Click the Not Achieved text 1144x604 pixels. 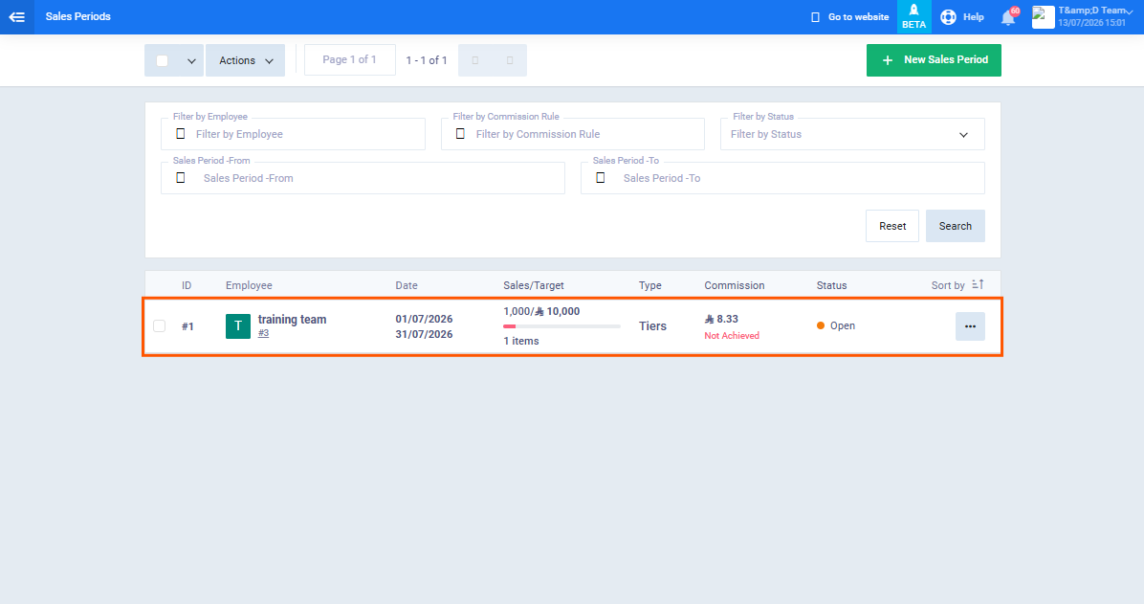tap(732, 336)
